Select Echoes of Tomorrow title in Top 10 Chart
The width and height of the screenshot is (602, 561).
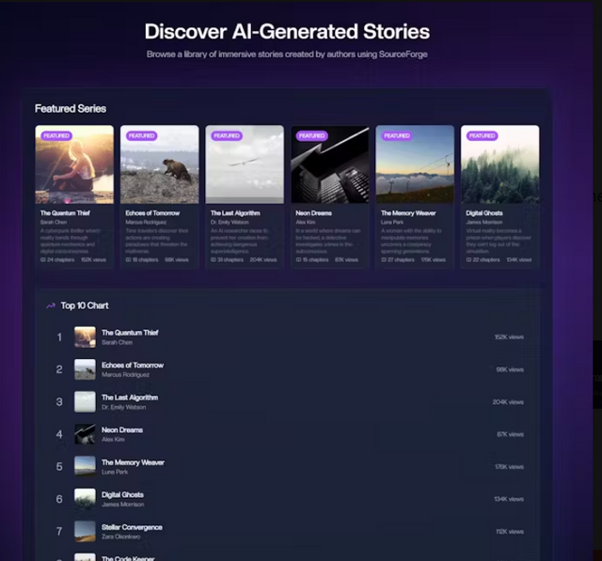coord(133,365)
